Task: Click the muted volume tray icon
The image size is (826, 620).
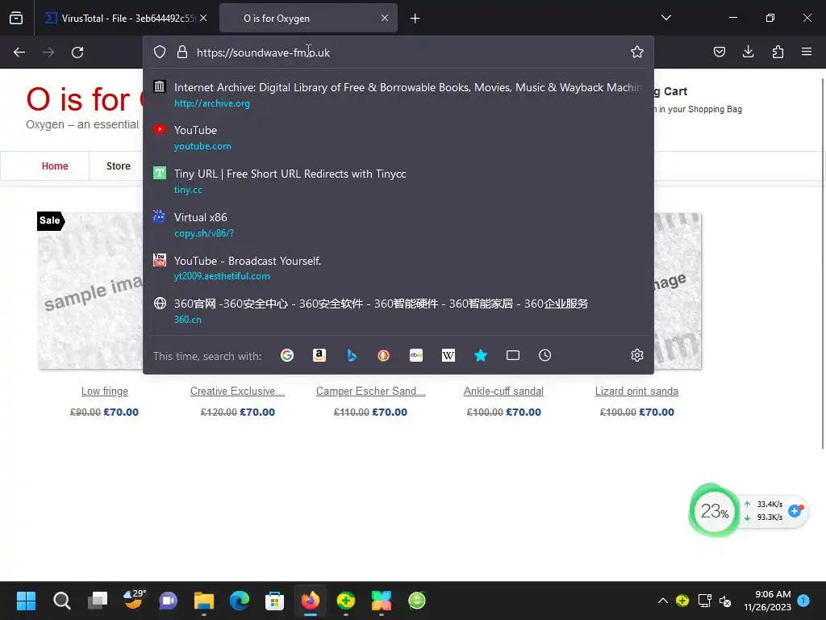Action: 725,601
